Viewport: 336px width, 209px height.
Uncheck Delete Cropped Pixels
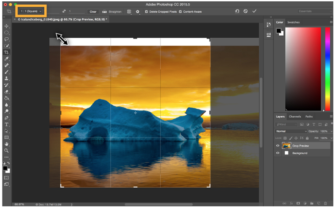[146, 12]
